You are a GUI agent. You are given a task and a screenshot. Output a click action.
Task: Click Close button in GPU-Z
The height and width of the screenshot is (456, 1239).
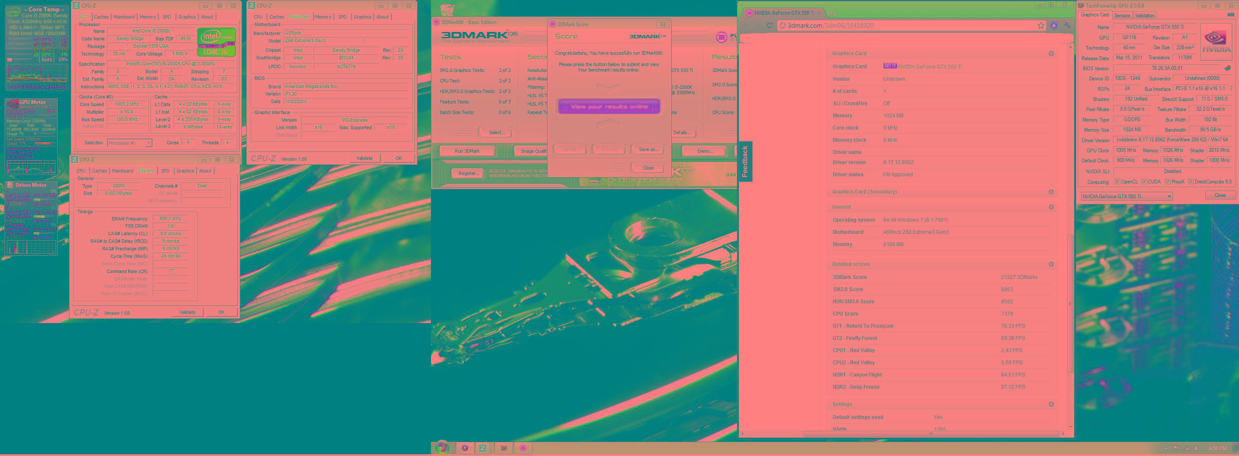[1220, 195]
